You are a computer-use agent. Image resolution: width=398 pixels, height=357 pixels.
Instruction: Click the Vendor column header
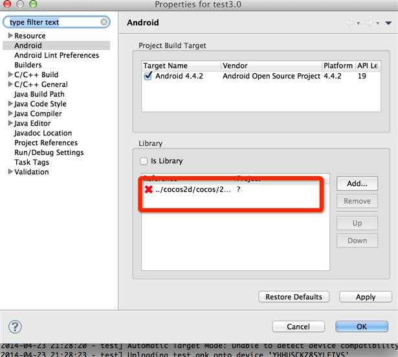point(272,65)
